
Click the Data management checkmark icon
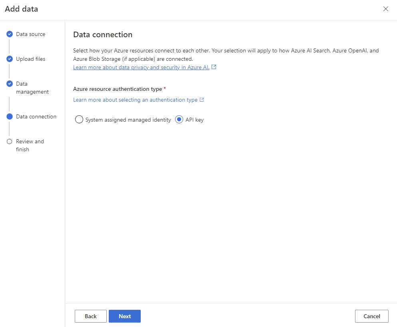point(10,84)
